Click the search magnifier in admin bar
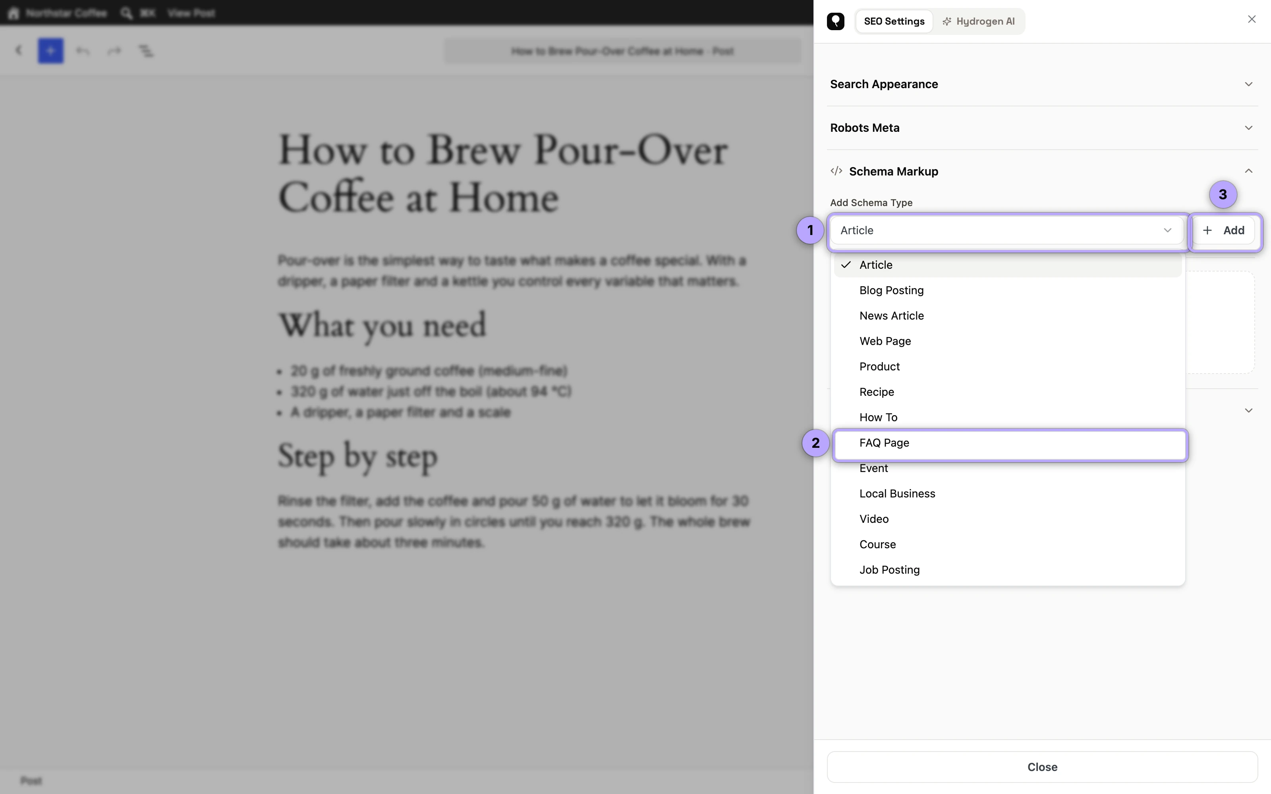The width and height of the screenshot is (1271, 794). 126,13
